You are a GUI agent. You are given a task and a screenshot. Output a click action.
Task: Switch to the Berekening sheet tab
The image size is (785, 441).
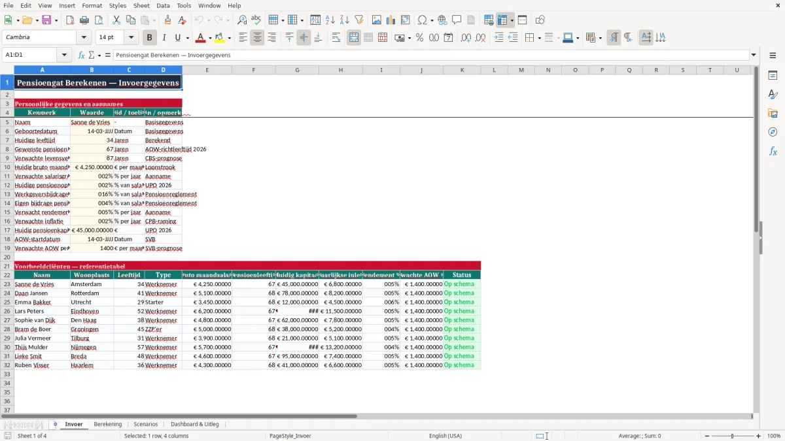(108, 425)
